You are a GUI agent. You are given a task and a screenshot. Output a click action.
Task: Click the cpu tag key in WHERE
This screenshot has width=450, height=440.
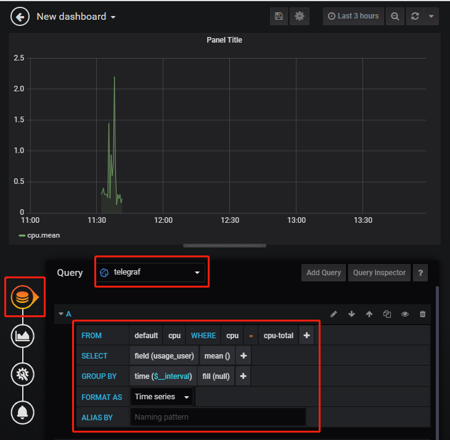(x=232, y=335)
